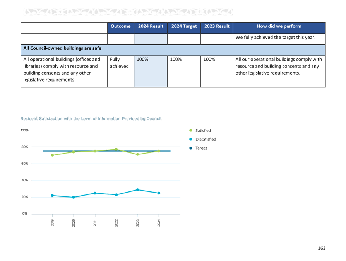The width and height of the screenshot is (346, 261).
Task: Click the 2020 x-axis label
Action: click(x=74, y=223)
